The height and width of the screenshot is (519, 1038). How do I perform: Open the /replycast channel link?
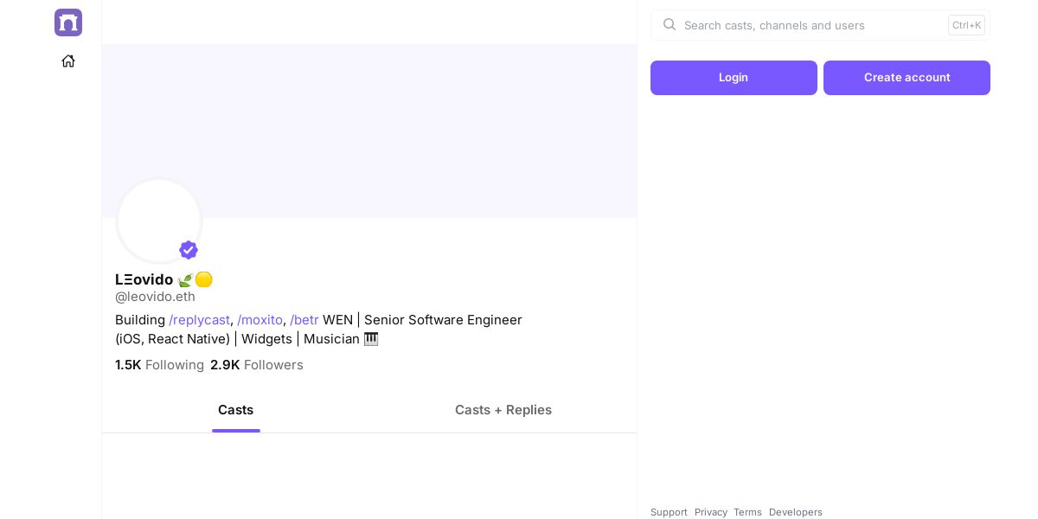point(199,320)
